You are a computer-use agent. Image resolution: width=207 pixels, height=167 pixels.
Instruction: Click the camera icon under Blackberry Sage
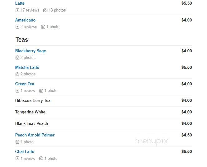(17, 58)
